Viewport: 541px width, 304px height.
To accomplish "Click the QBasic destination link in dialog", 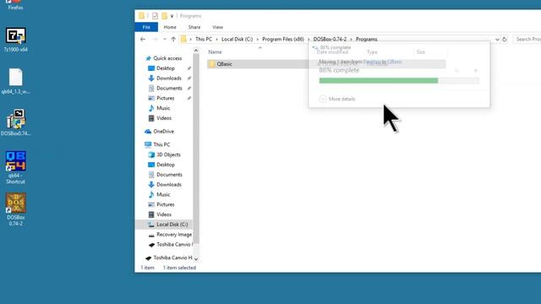I will pyautogui.click(x=395, y=62).
